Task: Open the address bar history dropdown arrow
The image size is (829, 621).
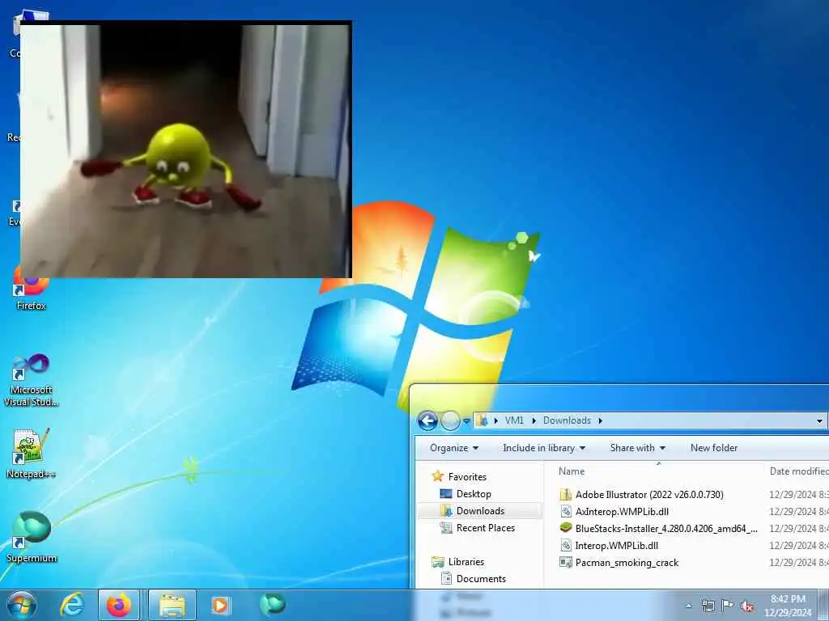Action: point(819,420)
